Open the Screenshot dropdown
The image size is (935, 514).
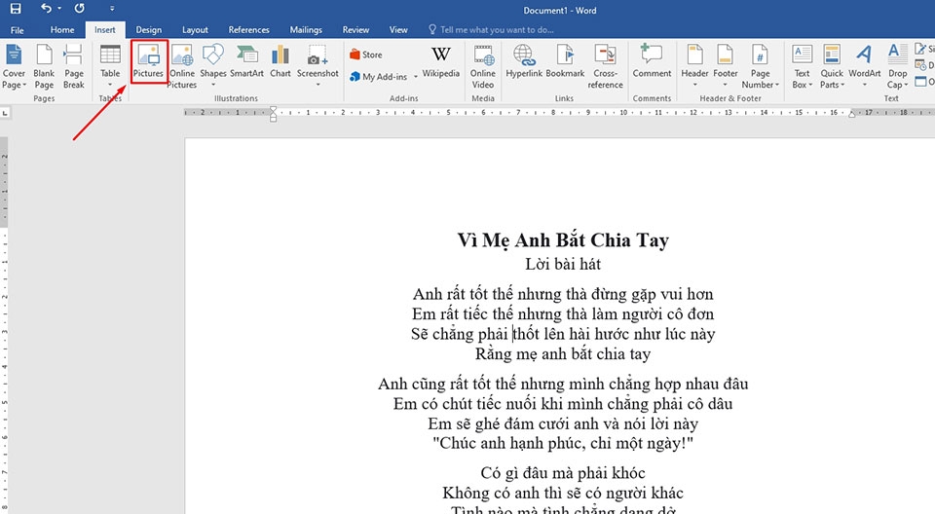point(318,67)
